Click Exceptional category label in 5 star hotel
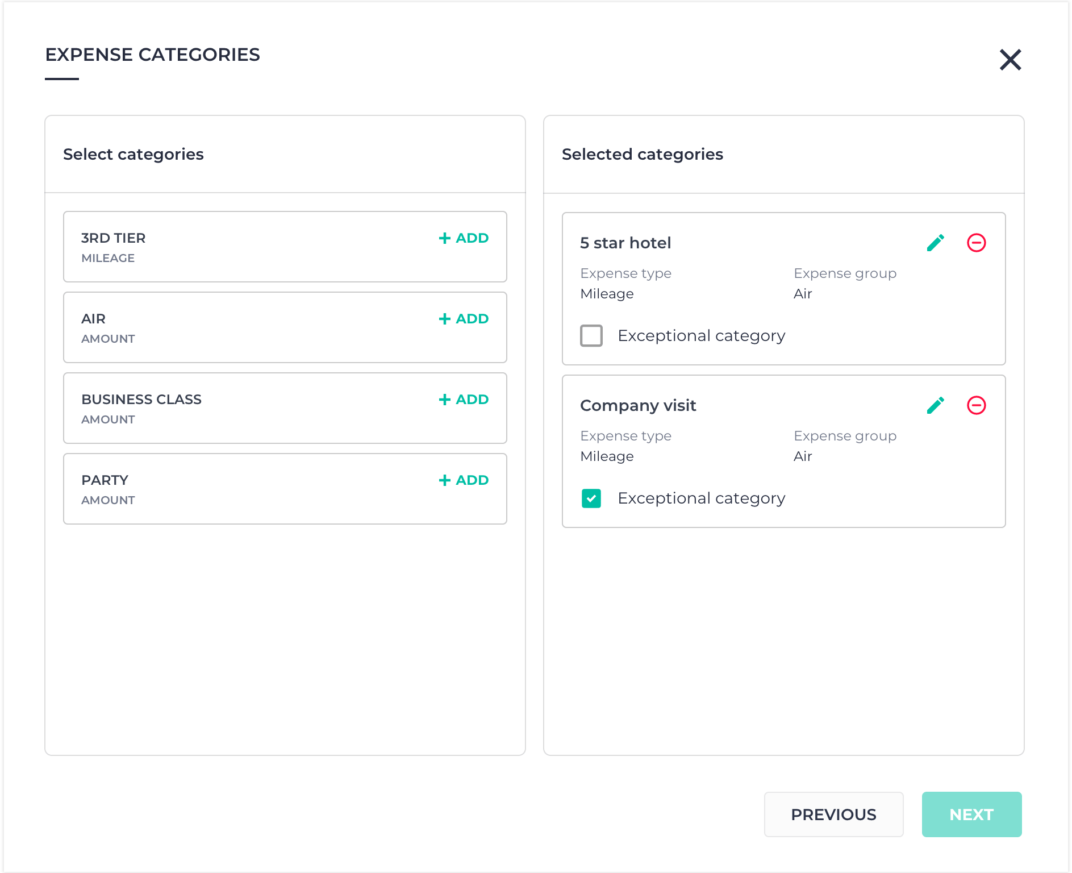This screenshot has width=1072, height=873. [x=702, y=336]
